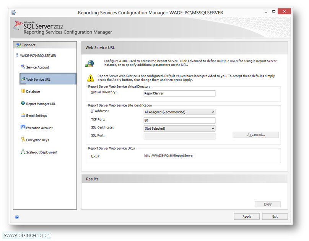
Task: Click the TCP Port input field
Action: pyautogui.click(x=179, y=120)
